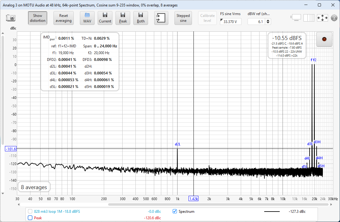Click the -10.55 dBFS level readout

pyautogui.click(x=287, y=38)
